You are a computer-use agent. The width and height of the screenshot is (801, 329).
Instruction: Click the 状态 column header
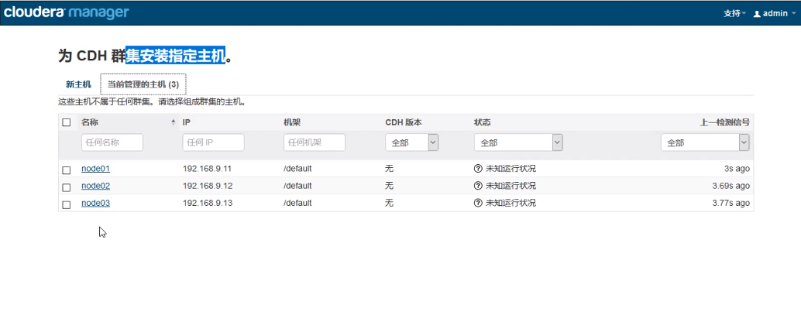tap(483, 122)
